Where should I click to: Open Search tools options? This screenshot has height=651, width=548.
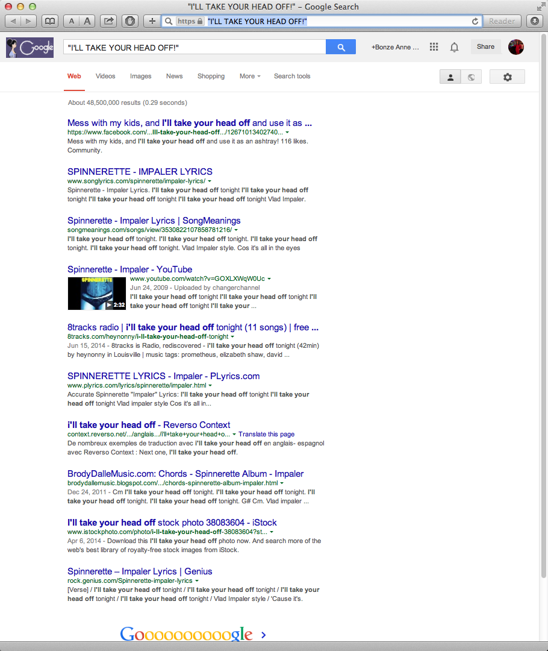click(292, 76)
